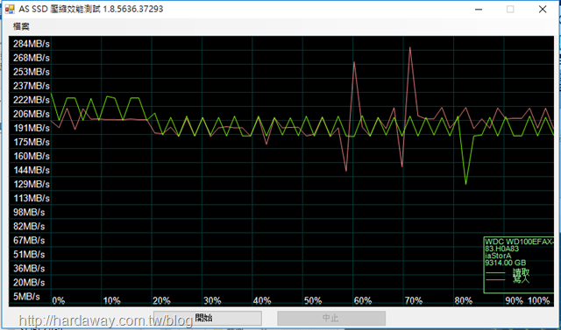Click the 113MB/s axis label

click(32, 198)
